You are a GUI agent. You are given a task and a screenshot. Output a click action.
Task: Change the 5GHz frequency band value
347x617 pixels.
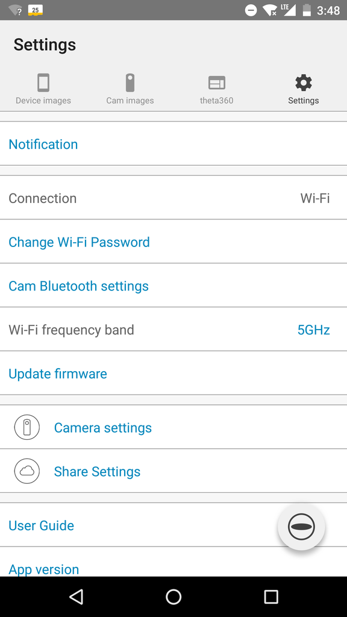(x=313, y=330)
